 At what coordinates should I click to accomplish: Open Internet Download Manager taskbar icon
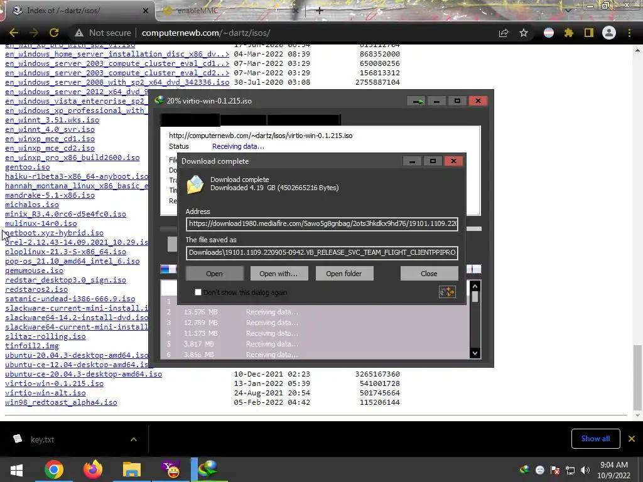208,469
